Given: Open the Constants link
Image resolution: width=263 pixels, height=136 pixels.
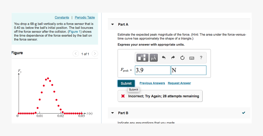Looking at the screenshot, I should coord(62,17).
